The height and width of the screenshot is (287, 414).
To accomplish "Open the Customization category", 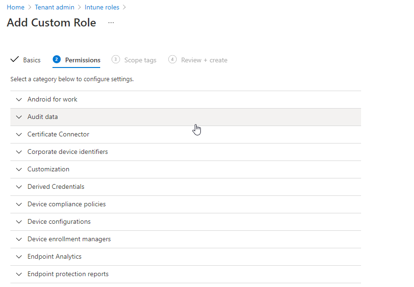I will 48,169.
